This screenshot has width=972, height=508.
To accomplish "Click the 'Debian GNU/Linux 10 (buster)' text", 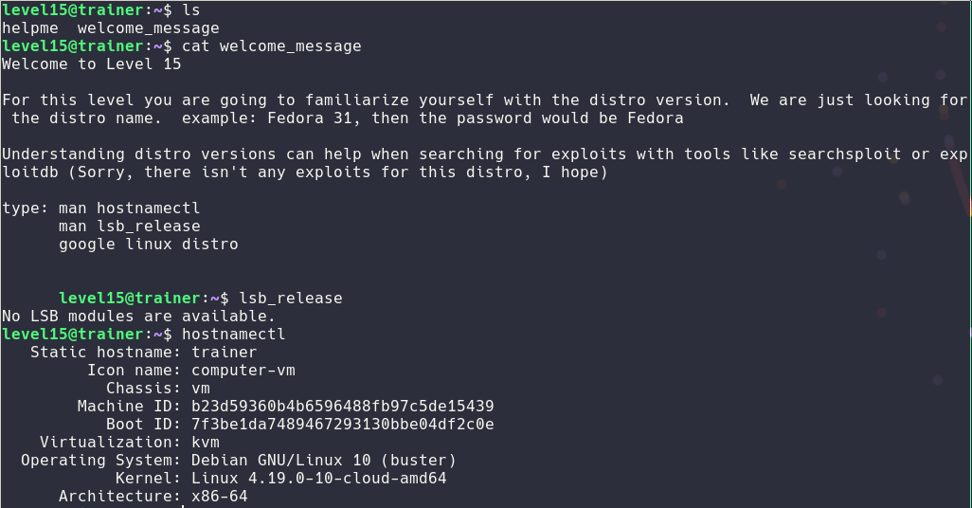I will [323, 460].
